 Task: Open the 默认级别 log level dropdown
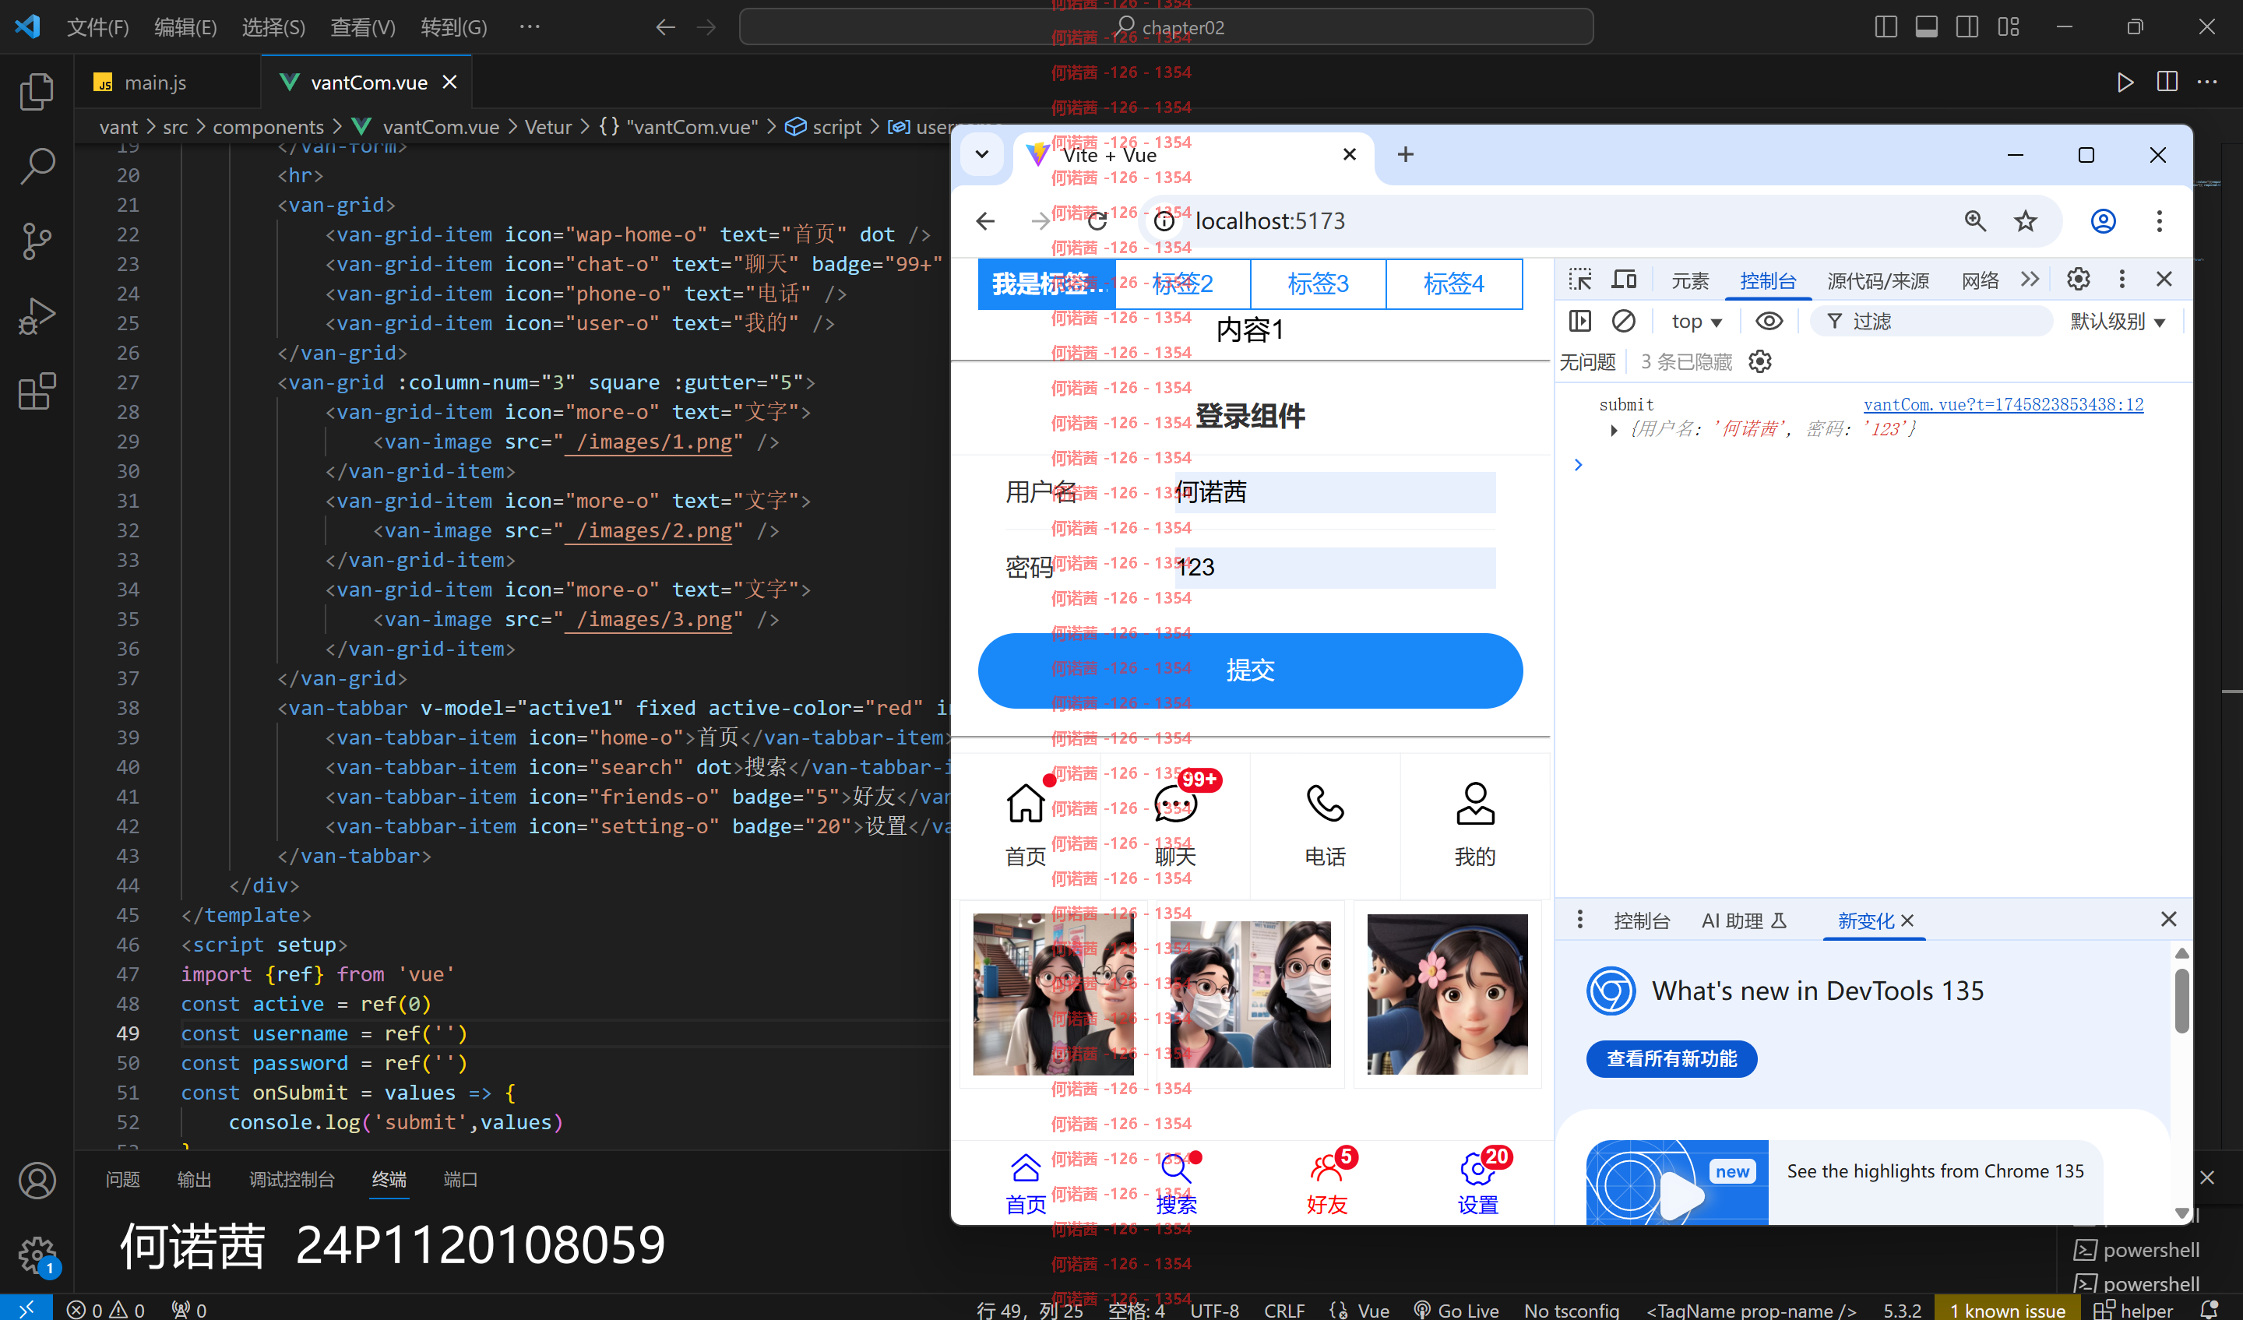coord(2117,322)
